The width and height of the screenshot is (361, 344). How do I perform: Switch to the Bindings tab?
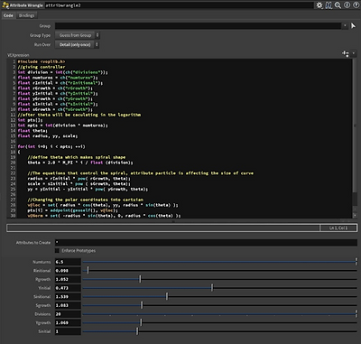(x=26, y=15)
